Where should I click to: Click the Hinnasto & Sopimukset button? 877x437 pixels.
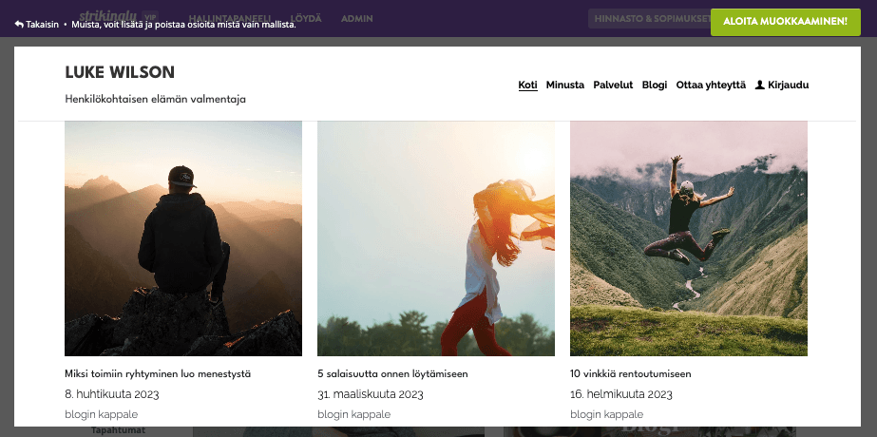pyautogui.click(x=649, y=18)
